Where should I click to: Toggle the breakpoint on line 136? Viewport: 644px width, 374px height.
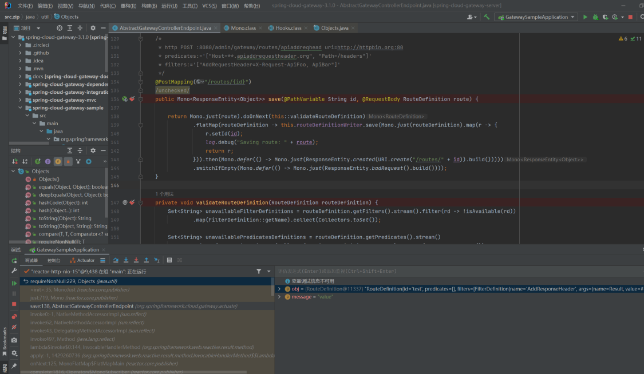click(132, 99)
